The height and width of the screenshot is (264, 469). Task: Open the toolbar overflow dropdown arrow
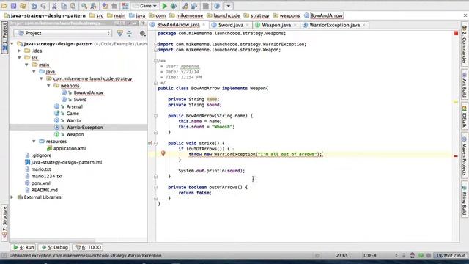(228, 6)
